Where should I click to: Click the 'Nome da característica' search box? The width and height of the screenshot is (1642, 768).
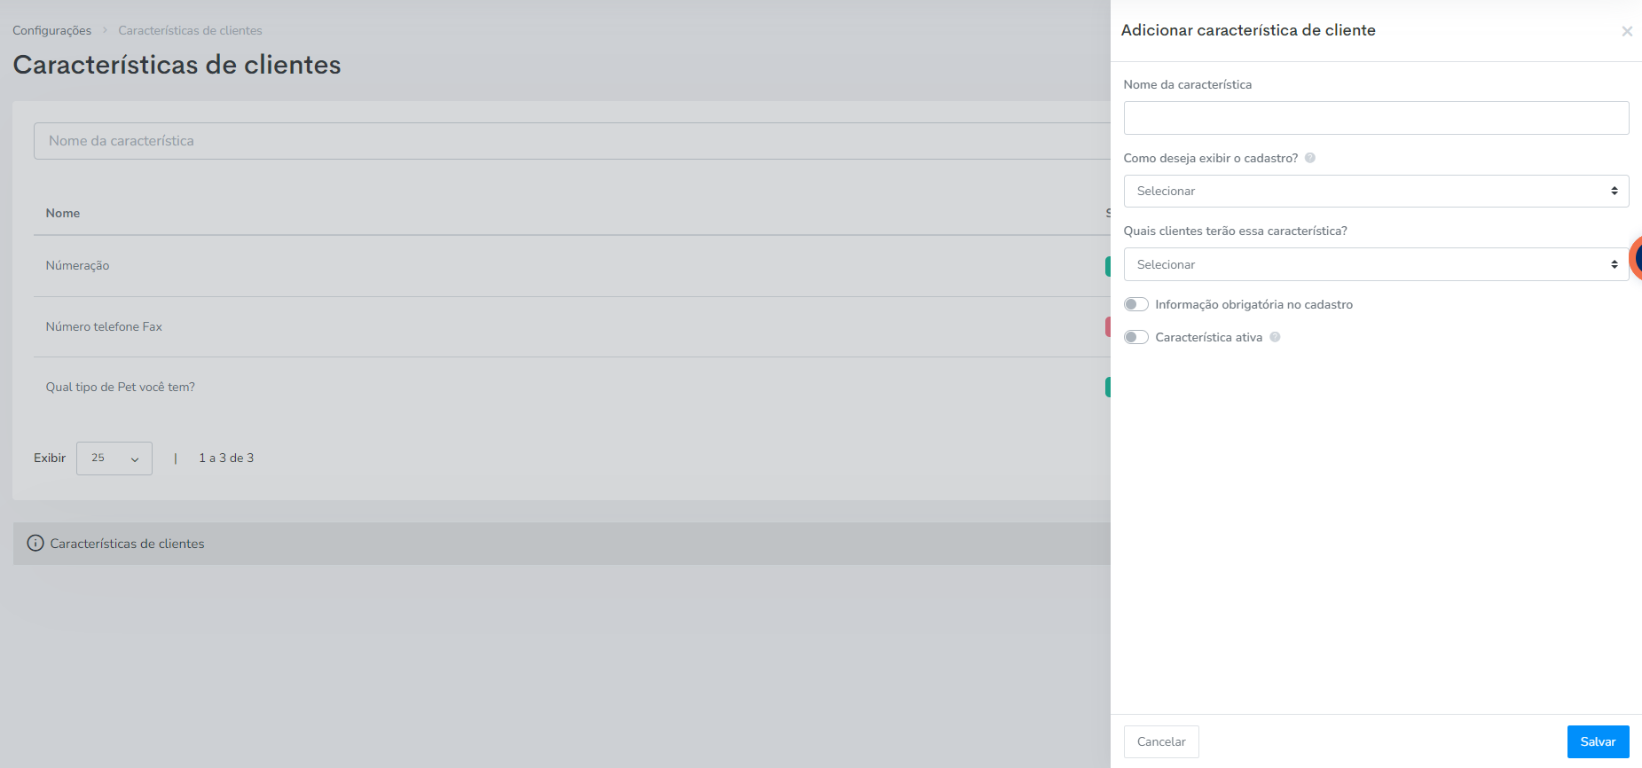point(572,141)
